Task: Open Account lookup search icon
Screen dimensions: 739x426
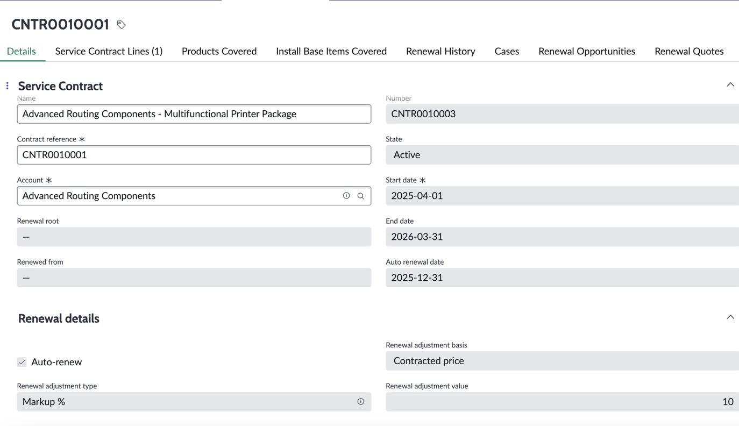Action: [x=361, y=196]
